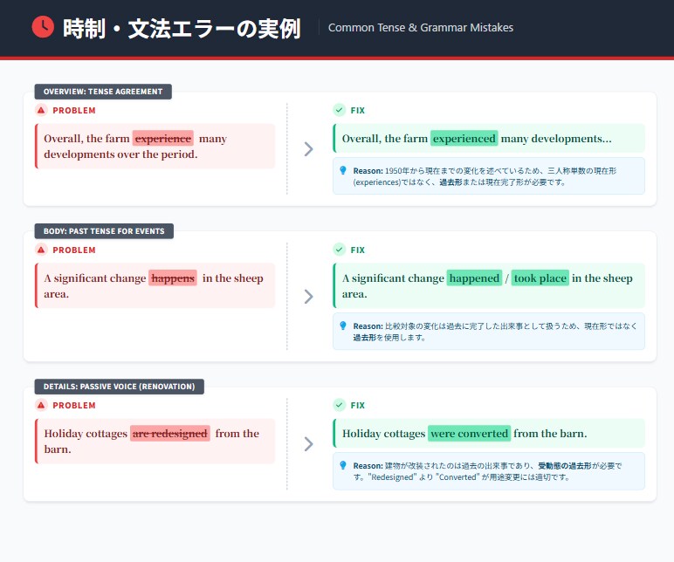The width and height of the screenshot is (674, 562).
Task: Click the red clock icon in header
Action: (43, 27)
